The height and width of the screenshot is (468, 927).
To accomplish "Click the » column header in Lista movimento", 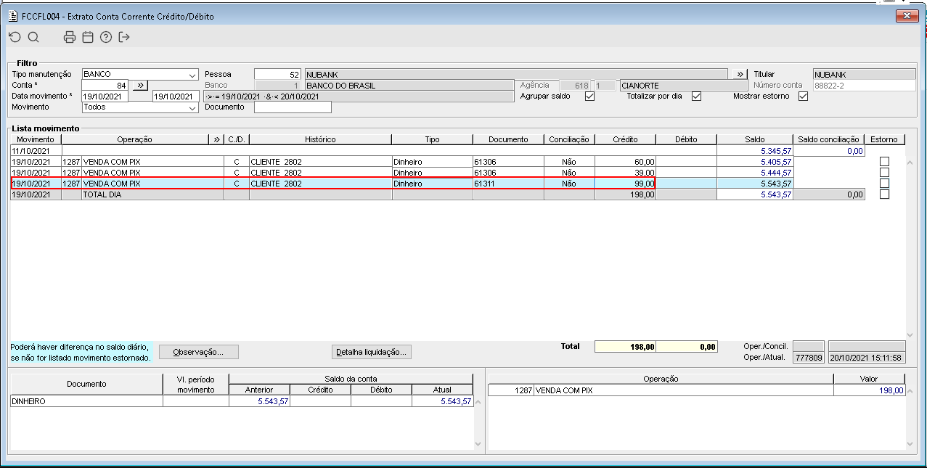I will [x=216, y=139].
